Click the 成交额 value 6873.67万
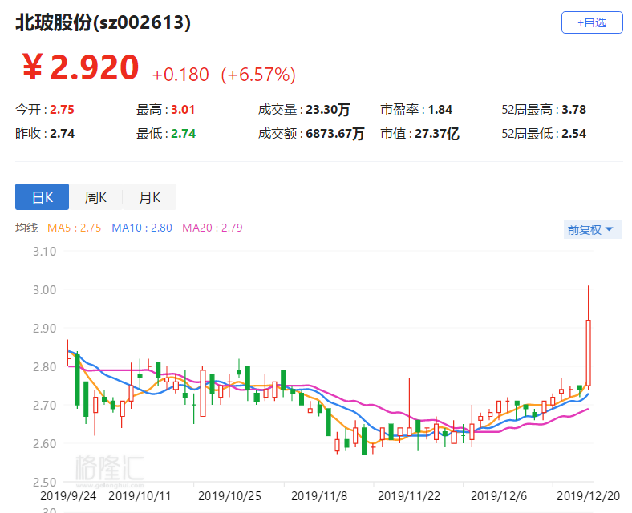632x513 pixels. [x=335, y=134]
